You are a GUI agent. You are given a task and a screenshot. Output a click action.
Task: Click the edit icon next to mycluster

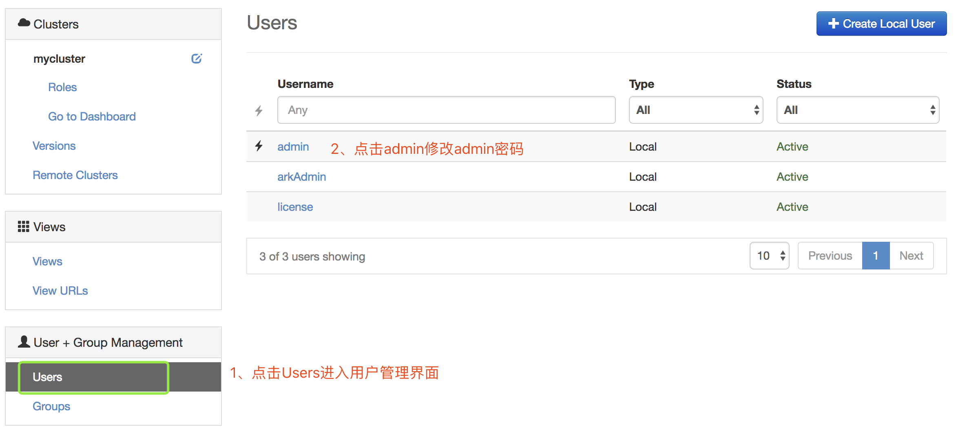tap(197, 59)
